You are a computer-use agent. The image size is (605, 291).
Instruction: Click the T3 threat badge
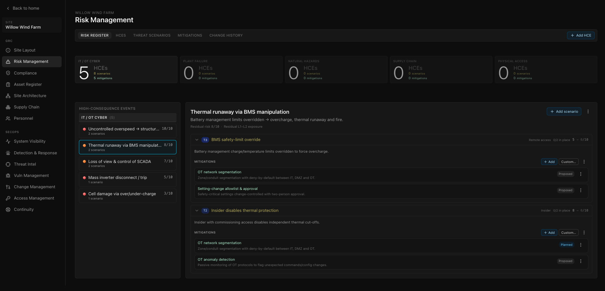click(205, 140)
